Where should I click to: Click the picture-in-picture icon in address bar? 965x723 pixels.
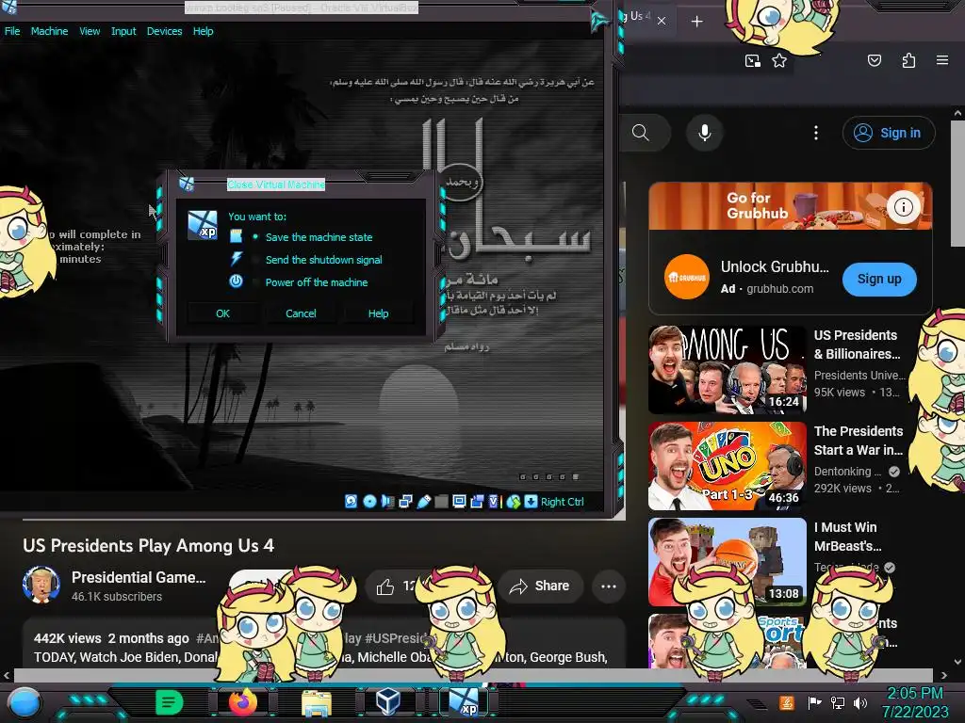point(753,61)
